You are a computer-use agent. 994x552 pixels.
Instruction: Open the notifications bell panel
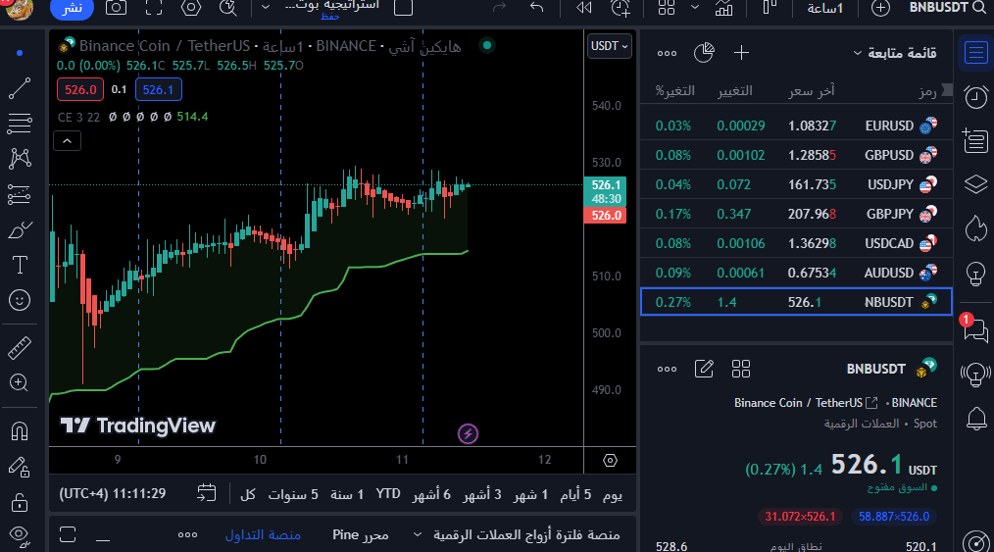click(976, 419)
